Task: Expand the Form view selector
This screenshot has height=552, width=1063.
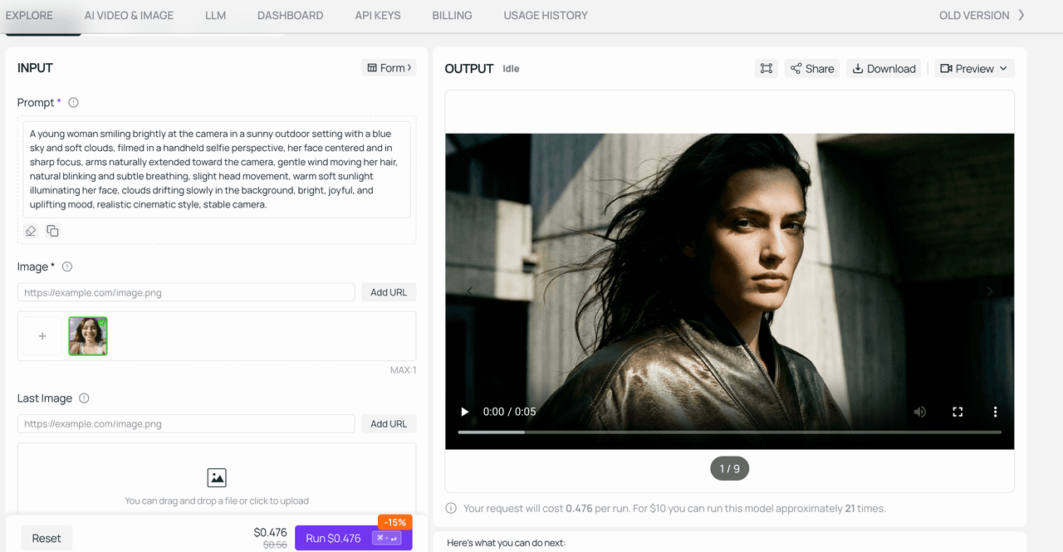Action: tap(389, 68)
